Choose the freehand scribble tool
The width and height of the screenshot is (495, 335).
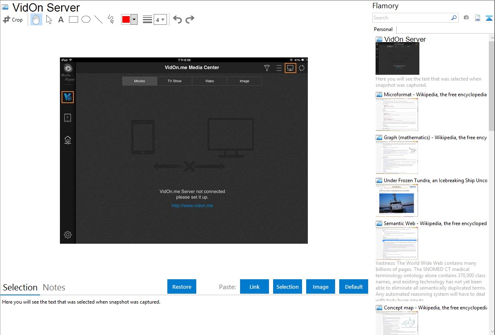pos(111,19)
